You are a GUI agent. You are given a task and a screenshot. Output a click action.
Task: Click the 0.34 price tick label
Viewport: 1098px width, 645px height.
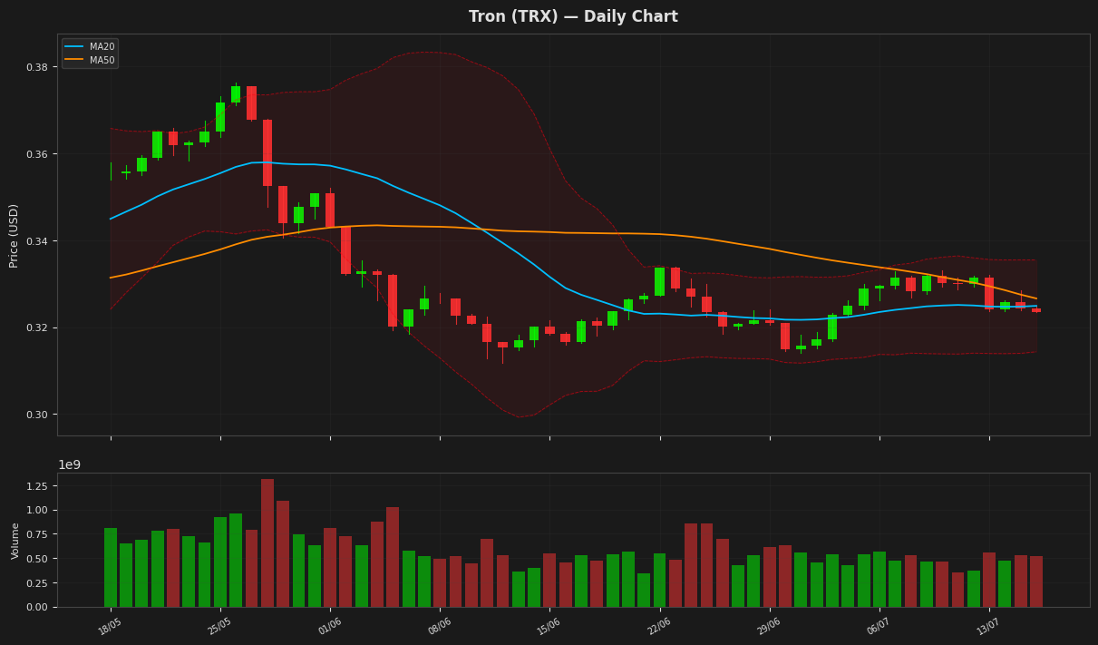(37, 241)
